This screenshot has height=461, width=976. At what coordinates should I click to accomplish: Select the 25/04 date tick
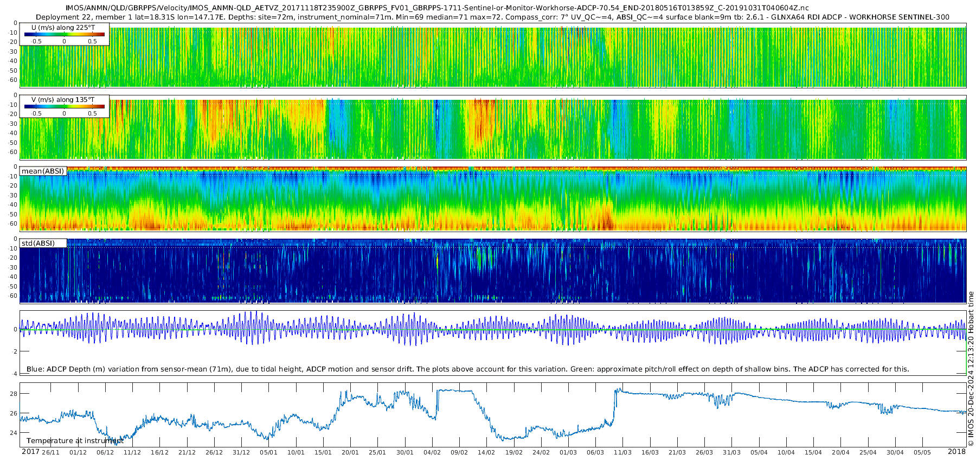868,452
